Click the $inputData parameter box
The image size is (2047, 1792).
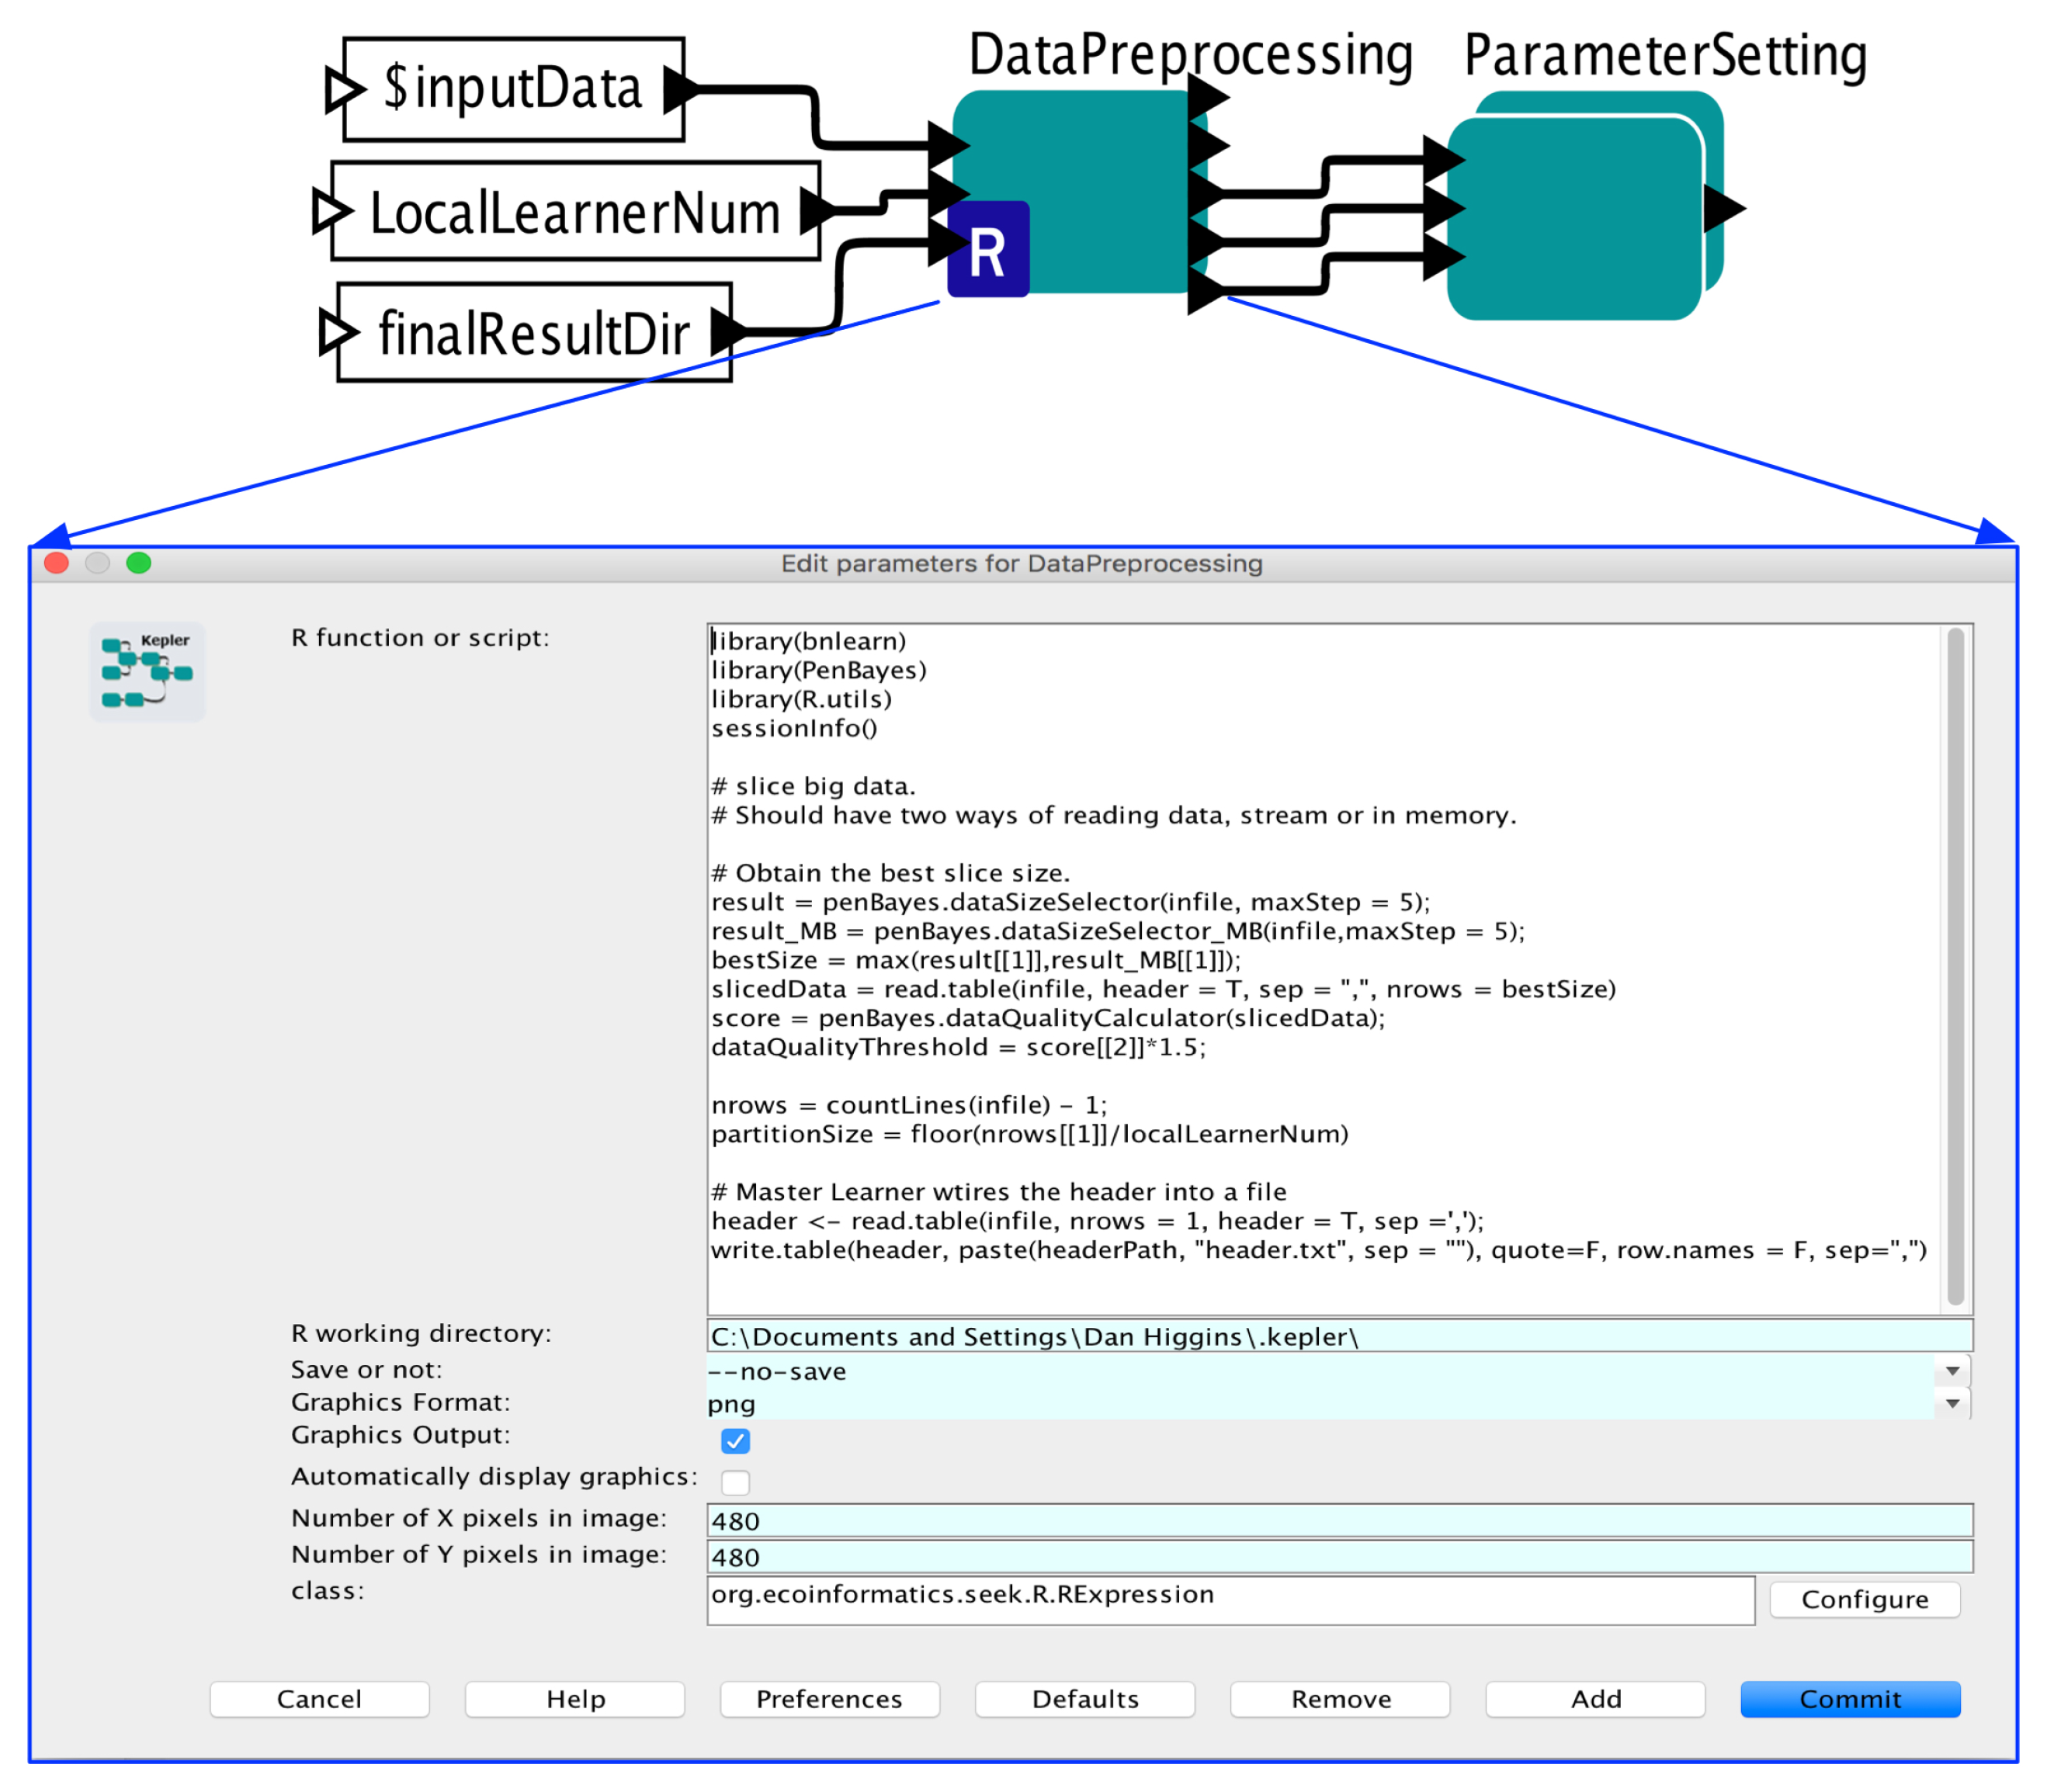tap(513, 89)
